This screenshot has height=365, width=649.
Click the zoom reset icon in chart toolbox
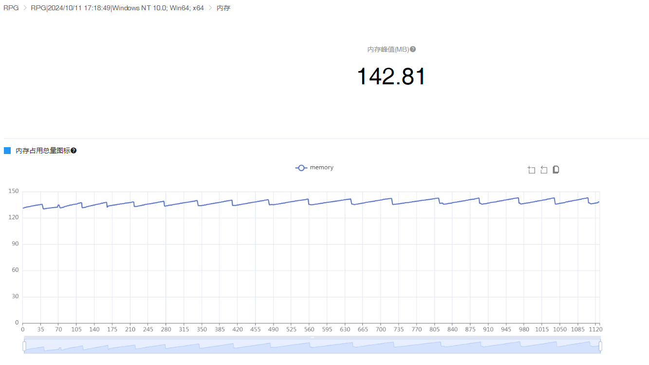544,170
